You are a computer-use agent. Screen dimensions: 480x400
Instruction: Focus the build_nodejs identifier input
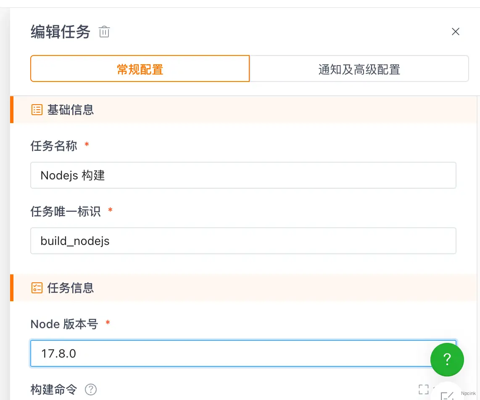243,241
